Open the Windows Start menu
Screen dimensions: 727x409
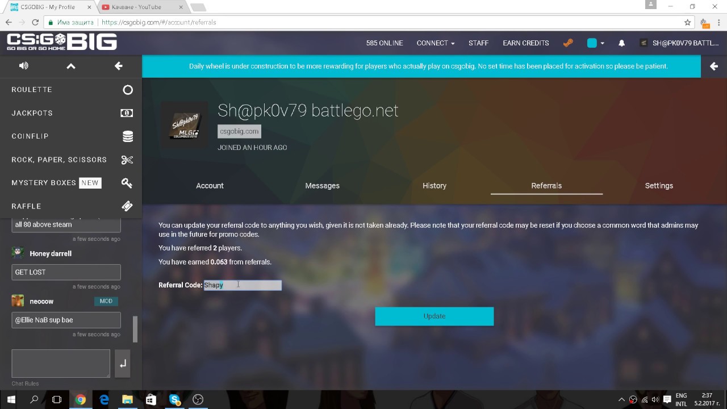11,399
